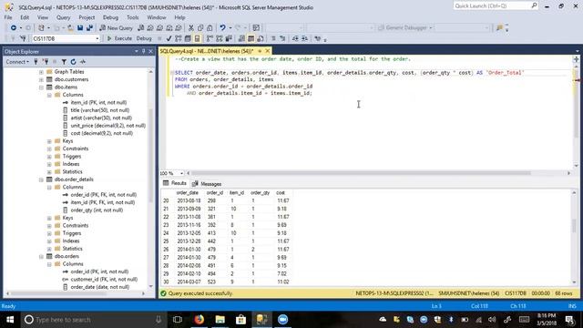Viewport: 583px width, 328px height.
Task: Expand the Graph Tables node
Action: [x=41, y=72]
